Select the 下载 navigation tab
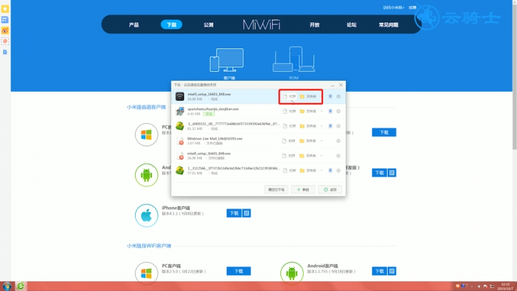This screenshot has width=517, height=291. (171, 25)
